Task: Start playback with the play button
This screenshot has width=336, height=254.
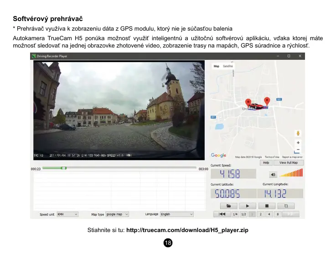Action: (x=248, y=206)
